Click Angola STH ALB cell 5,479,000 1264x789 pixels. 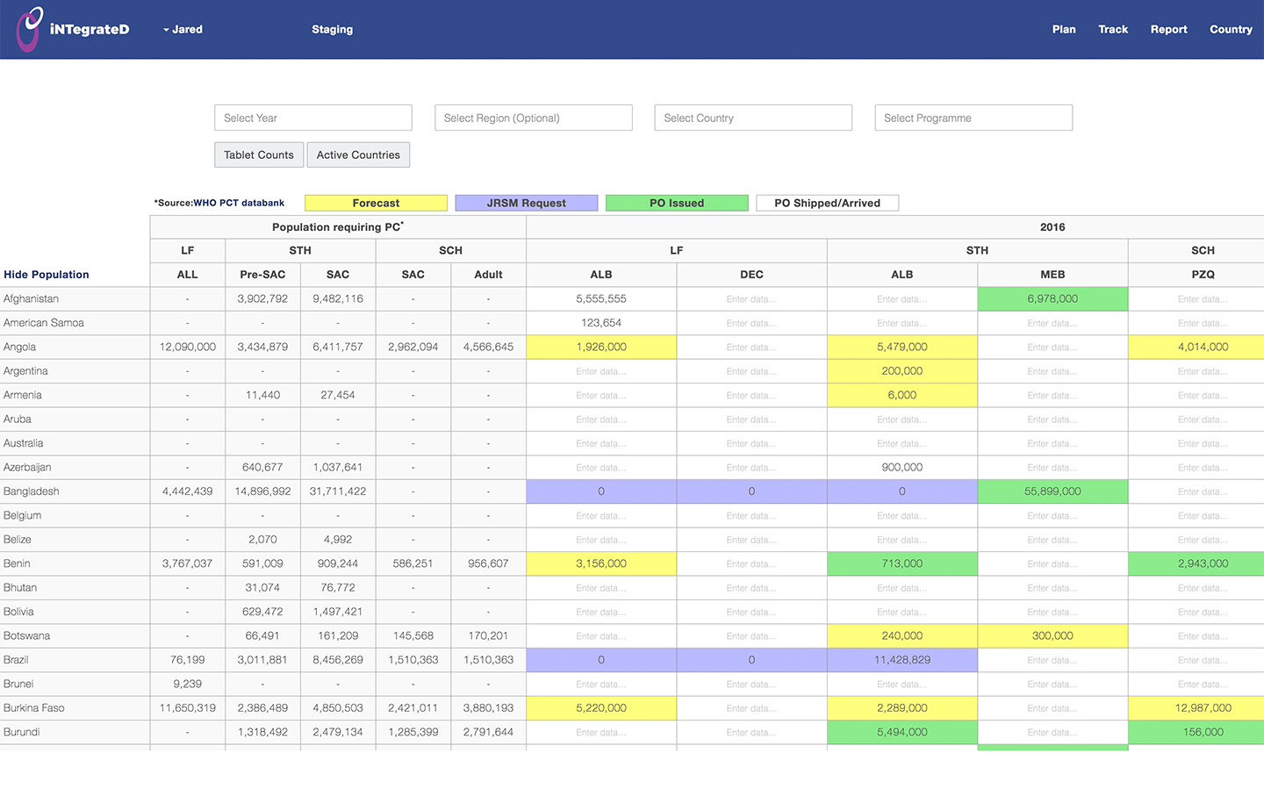(x=902, y=348)
